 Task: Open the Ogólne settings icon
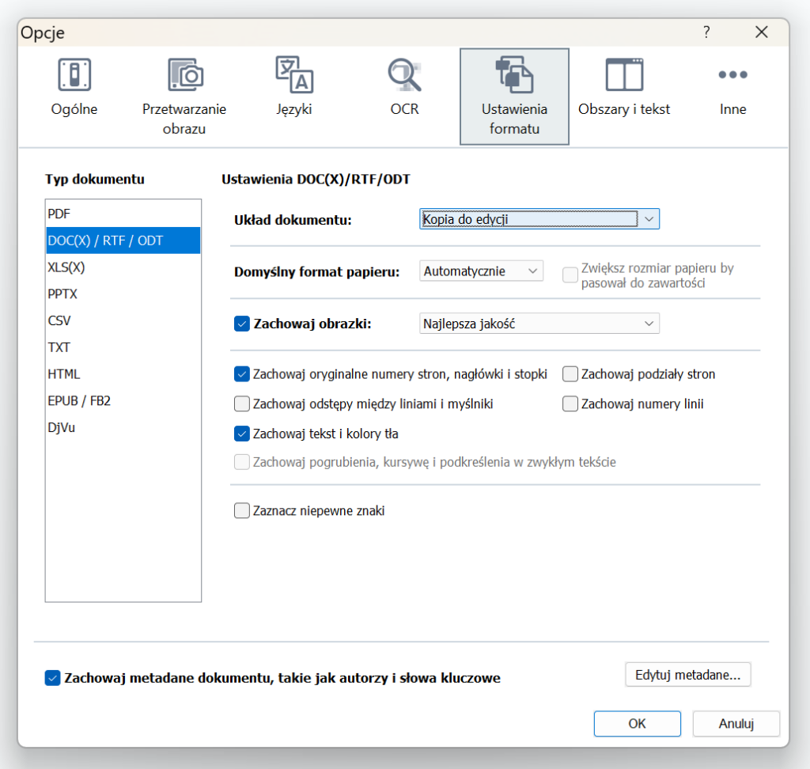tap(74, 75)
